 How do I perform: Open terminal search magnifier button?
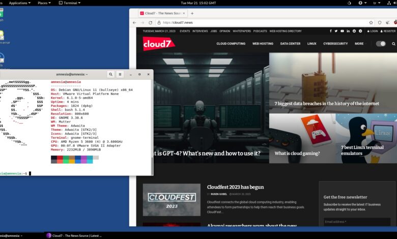point(110,74)
